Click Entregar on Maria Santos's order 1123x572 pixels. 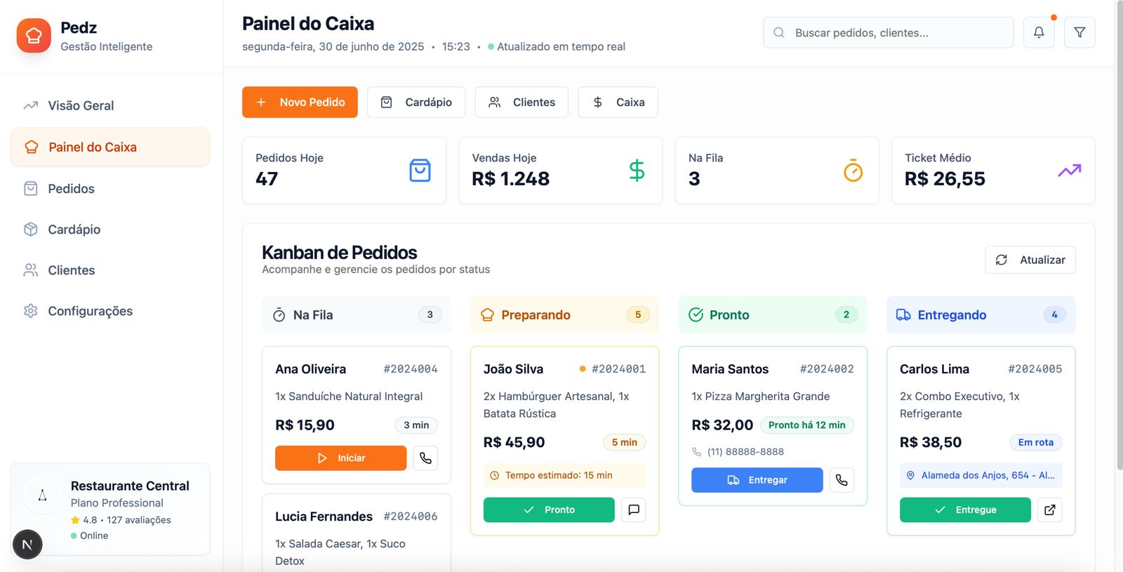[x=757, y=480]
